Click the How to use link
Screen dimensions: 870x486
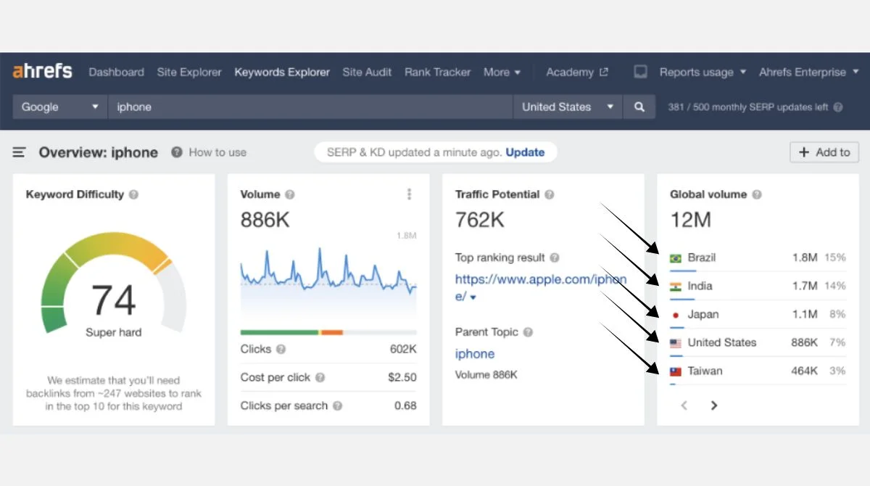209,152
